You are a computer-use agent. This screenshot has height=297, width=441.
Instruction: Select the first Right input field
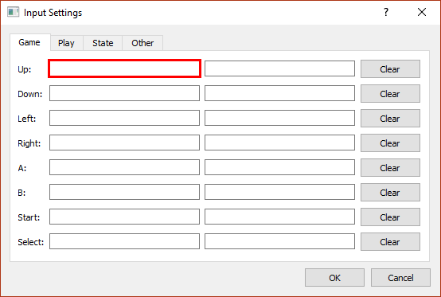[125, 143]
